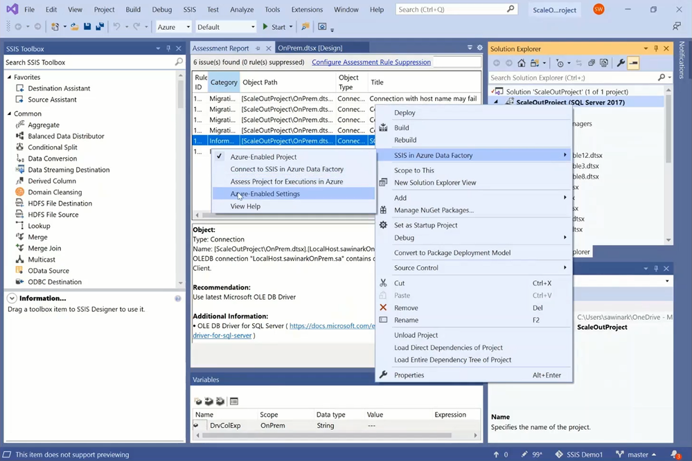
Task: Click the Search Solution Explorer field
Action: [x=573, y=78]
